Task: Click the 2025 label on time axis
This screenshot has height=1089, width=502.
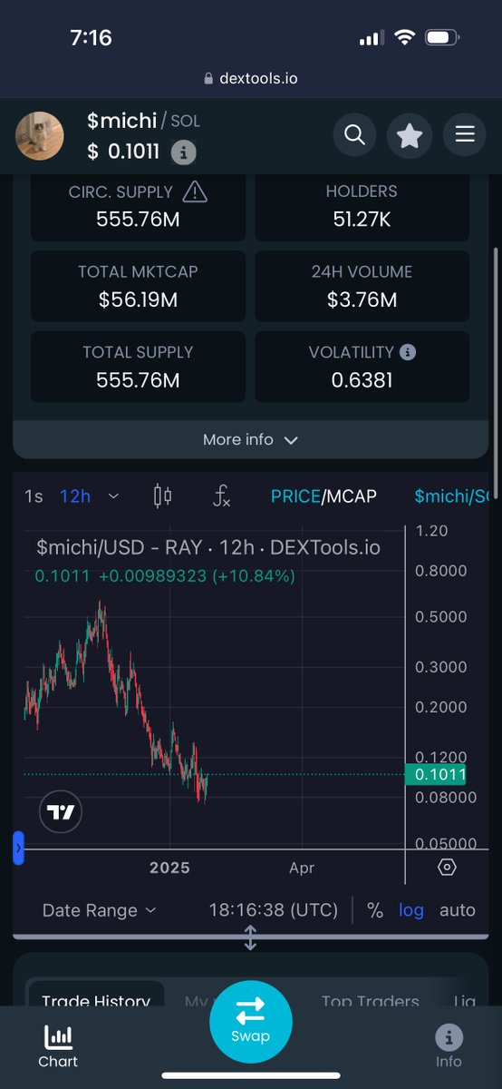Action: pyautogui.click(x=169, y=868)
